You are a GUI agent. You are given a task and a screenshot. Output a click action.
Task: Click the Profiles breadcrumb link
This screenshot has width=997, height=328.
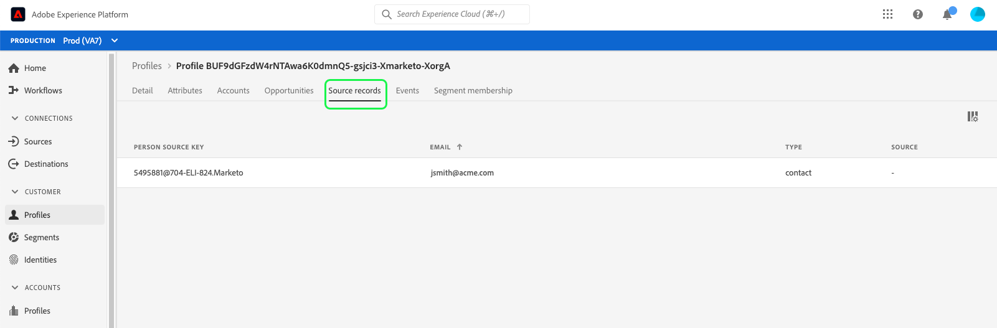147,66
